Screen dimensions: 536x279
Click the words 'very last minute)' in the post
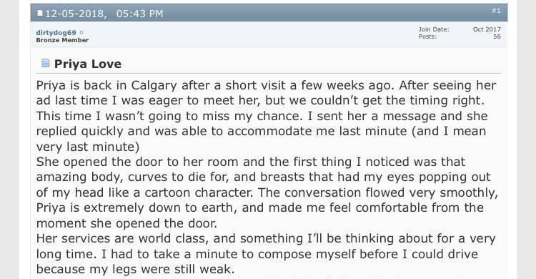click(x=88, y=147)
